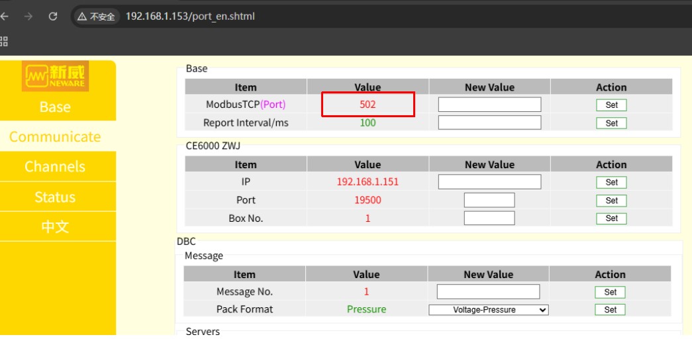This screenshot has width=692, height=339.
Task: Click the not-secure warning icon
Action: pos(82,17)
